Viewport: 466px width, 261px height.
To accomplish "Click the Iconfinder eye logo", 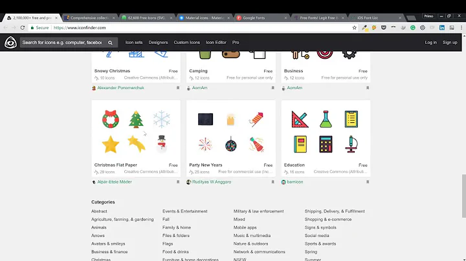I will [10, 43].
